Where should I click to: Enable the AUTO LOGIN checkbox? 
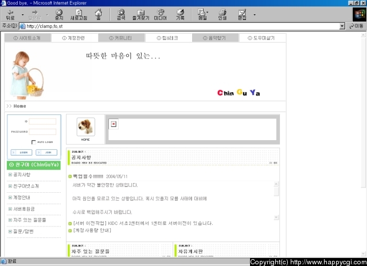click(33, 142)
